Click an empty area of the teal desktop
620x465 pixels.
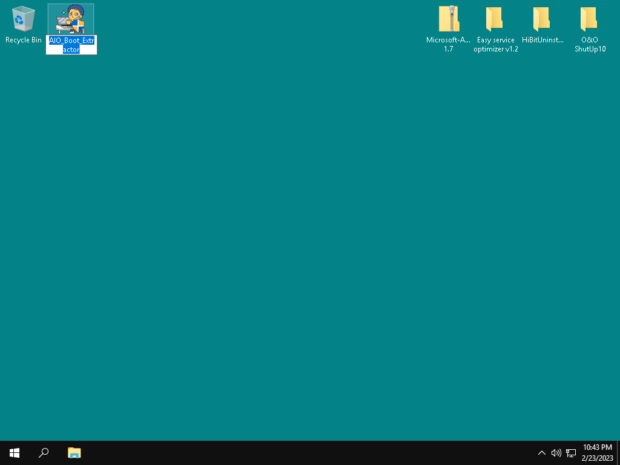[x=303, y=242]
